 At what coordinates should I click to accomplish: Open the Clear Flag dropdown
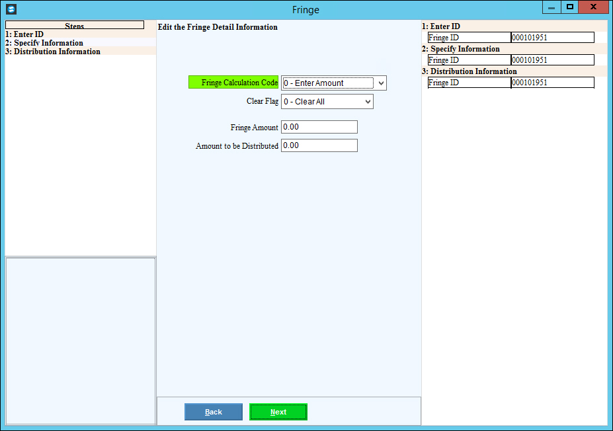pyautogui.click(x=327, y=102)
